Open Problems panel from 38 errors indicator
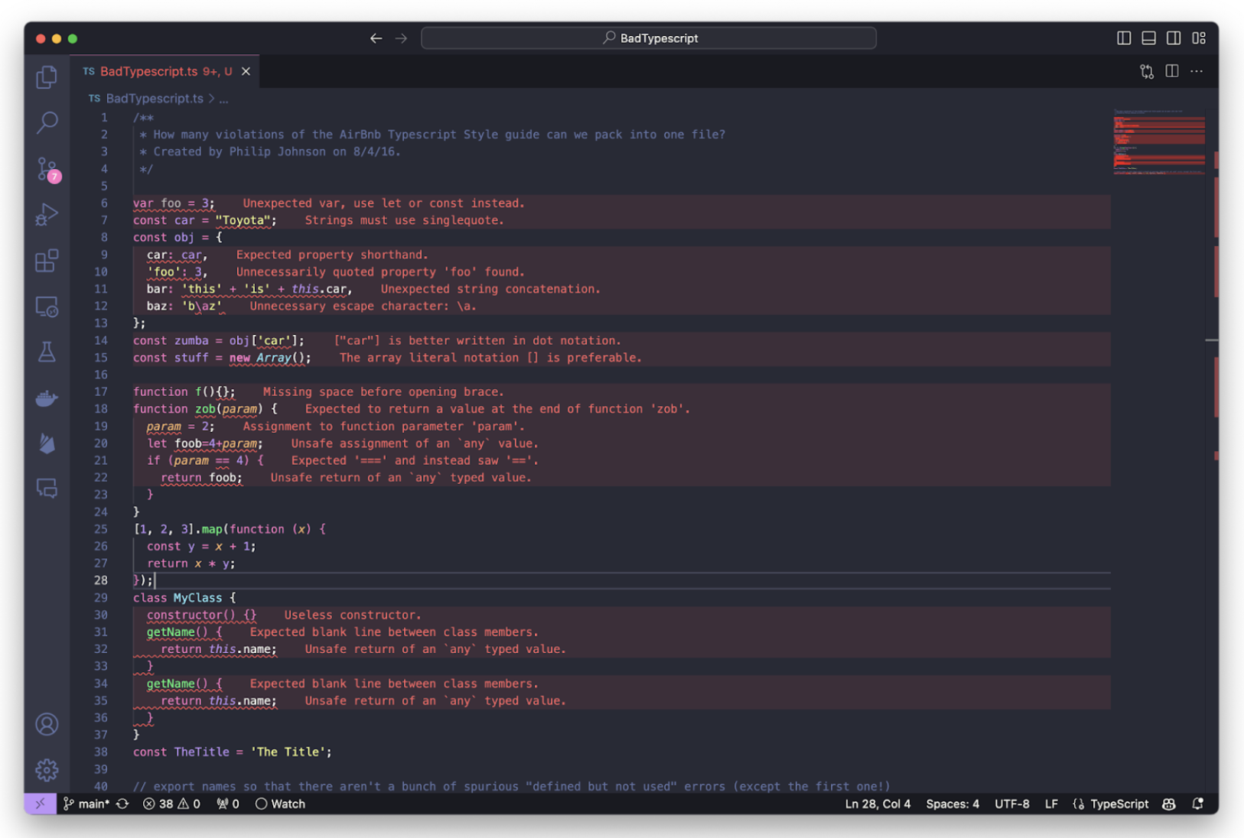 pyautogui.click(x=171, y=804)
